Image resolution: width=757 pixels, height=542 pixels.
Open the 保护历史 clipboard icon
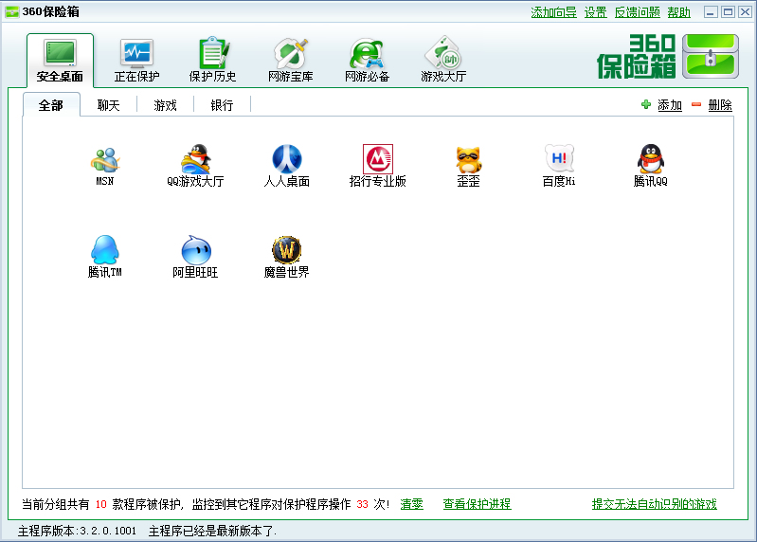point(213,53)
